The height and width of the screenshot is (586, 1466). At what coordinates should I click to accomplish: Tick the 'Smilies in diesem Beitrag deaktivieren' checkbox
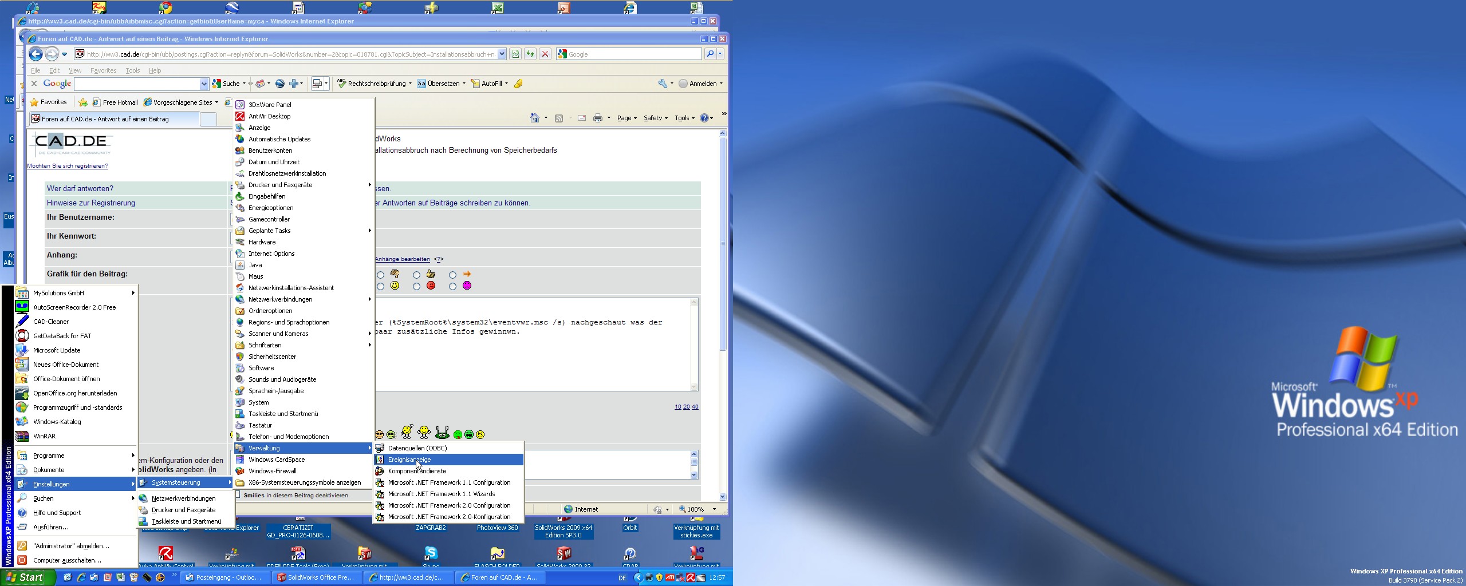(238, 495)
